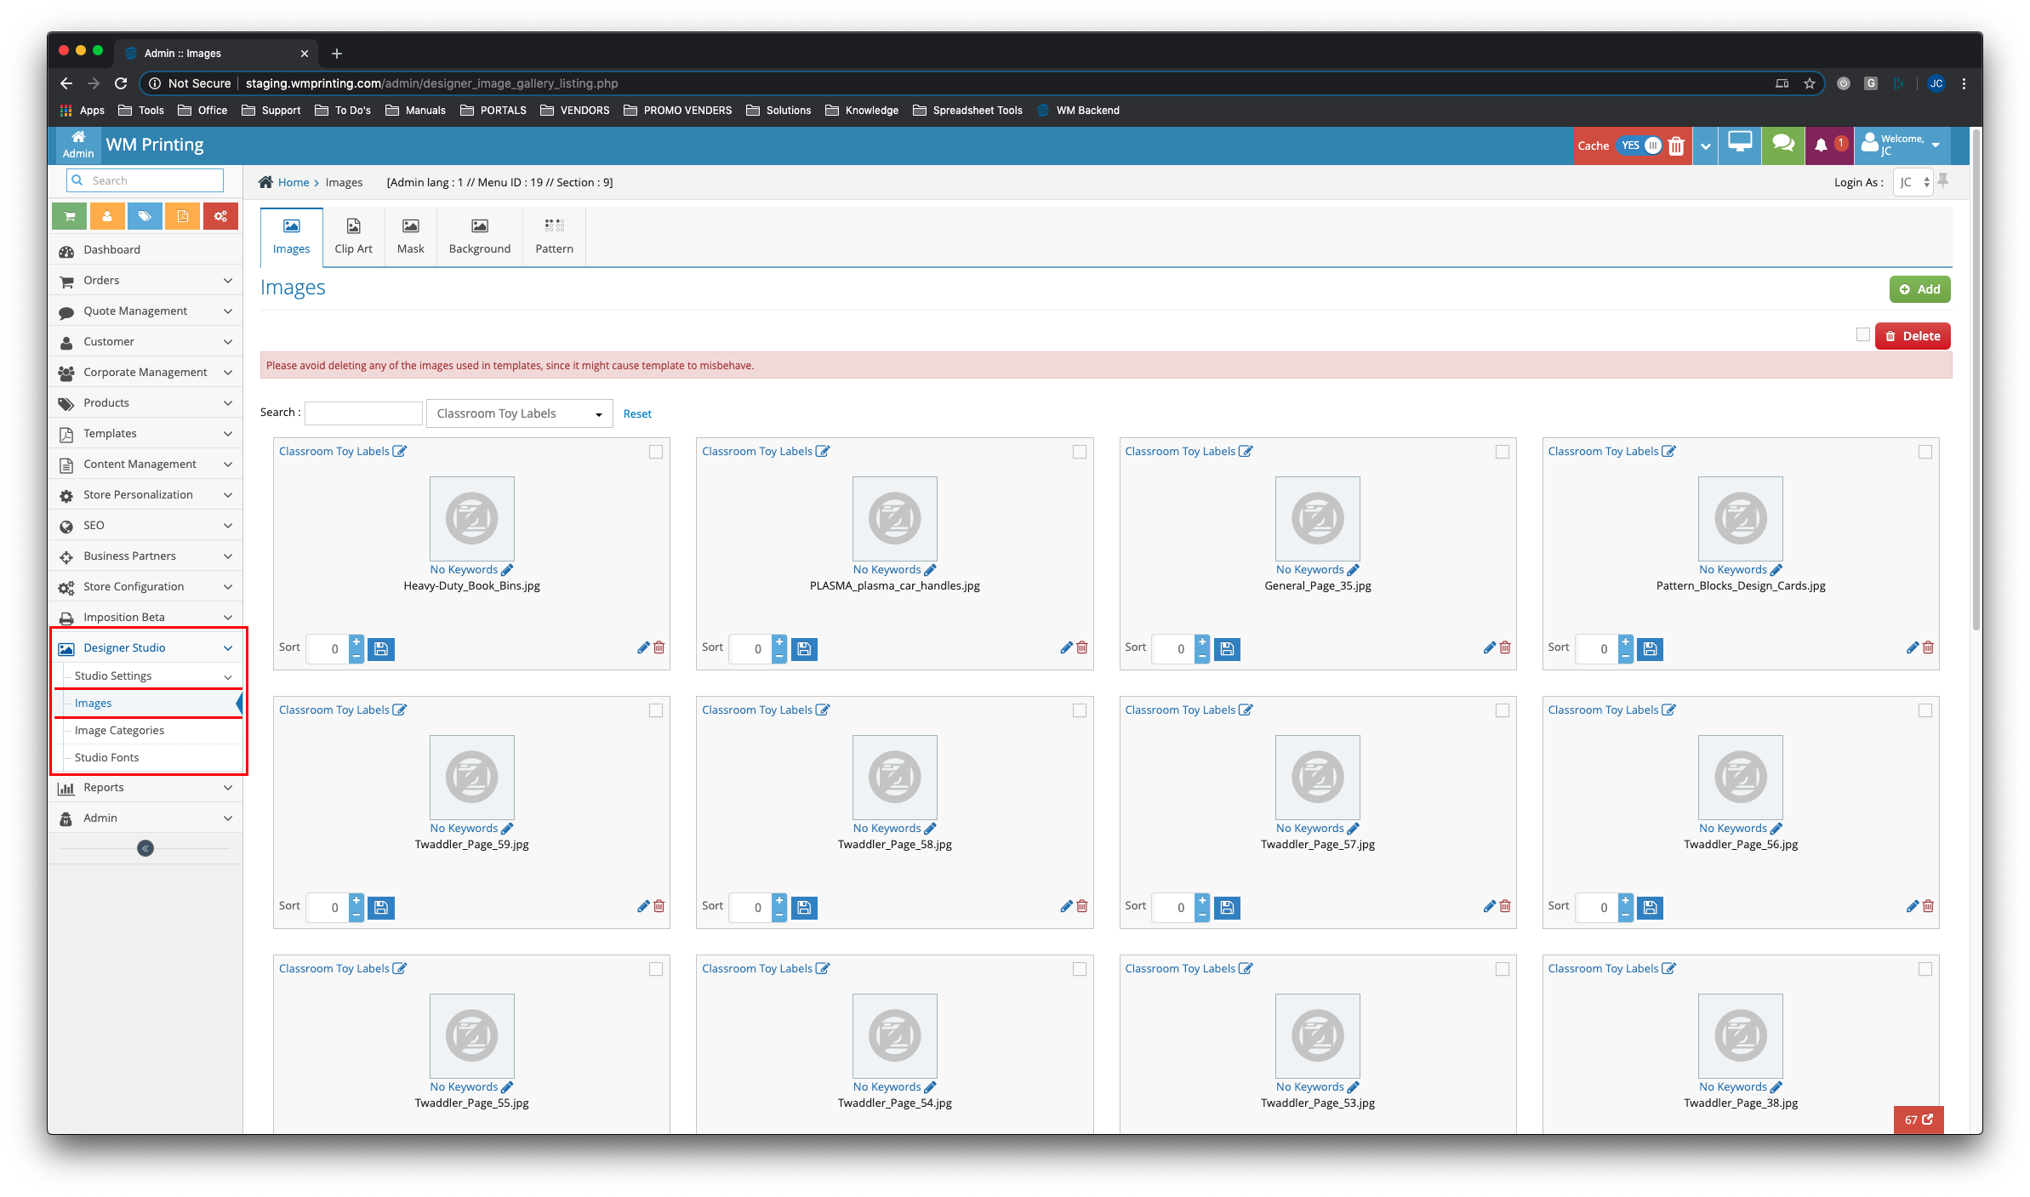Tick the select-all checkbox beside Delete
The width and height of the screenshot is (2030, 1197).
[x=1863, y=335]
